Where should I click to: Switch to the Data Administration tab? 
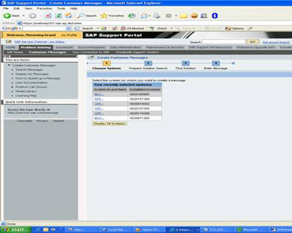coord(126,47)
